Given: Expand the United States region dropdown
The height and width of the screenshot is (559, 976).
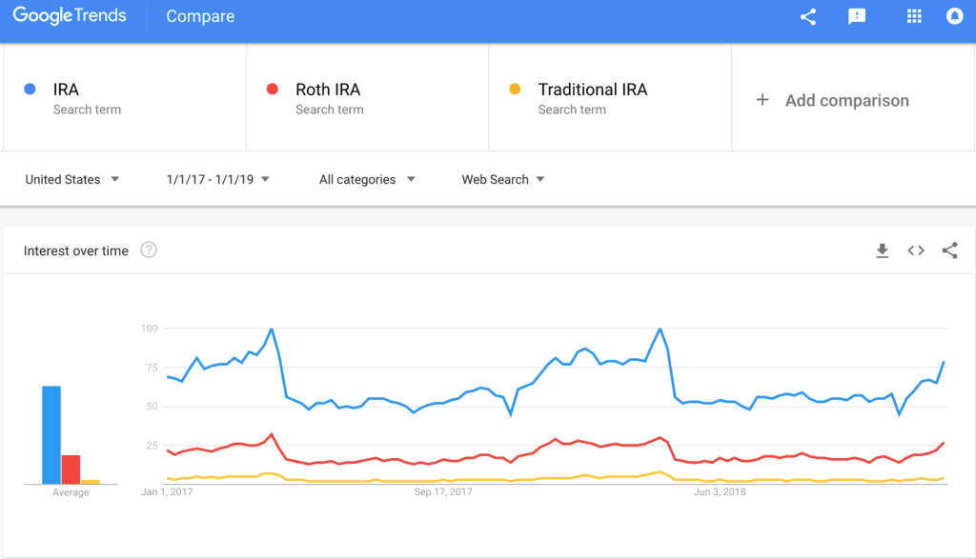Looking at the screenshot, I should [x=72, y=180].
